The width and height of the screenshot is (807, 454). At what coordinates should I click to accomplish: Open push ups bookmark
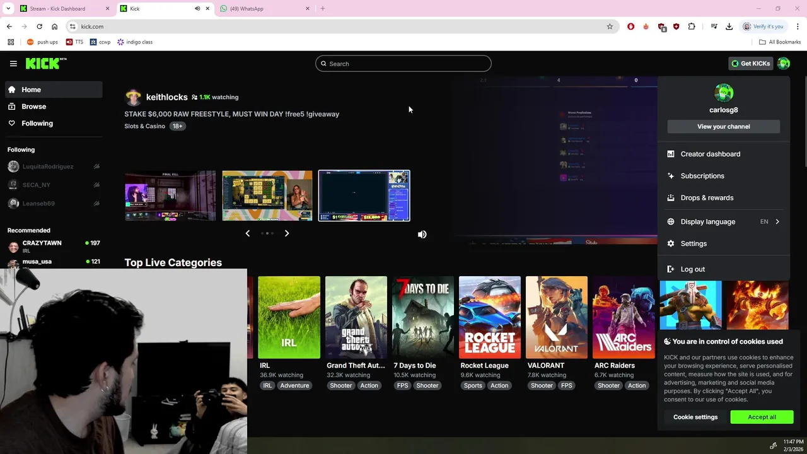42,42
